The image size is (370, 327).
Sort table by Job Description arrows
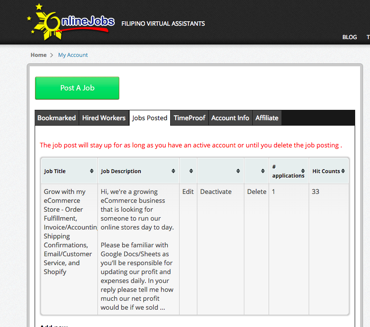[x=173, y=171]
